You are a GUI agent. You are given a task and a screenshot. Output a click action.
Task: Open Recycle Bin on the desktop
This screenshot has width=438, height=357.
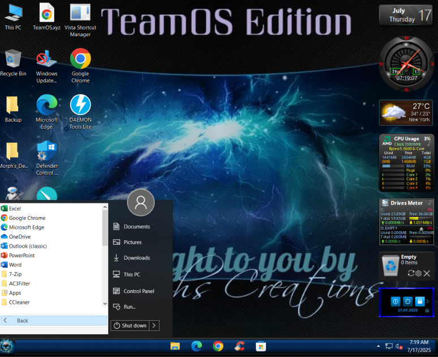click(13, 63)
